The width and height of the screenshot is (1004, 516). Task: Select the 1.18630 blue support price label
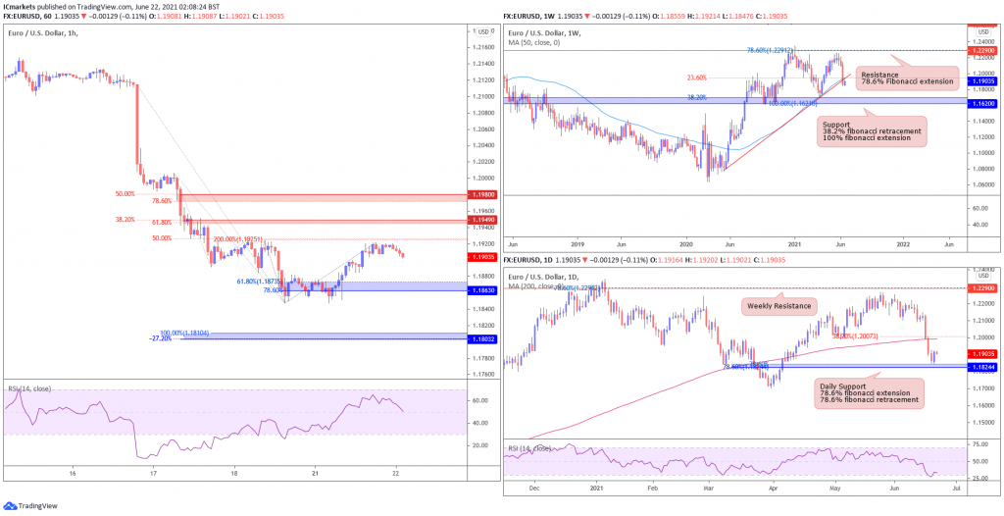click(x=482, y=290)
